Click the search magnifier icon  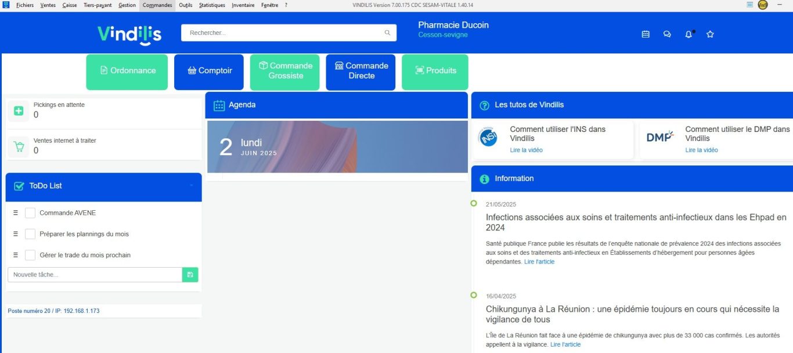[x=387, y=33]
